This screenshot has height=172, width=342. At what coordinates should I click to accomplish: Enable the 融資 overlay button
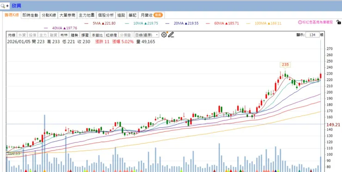[53, 35]
